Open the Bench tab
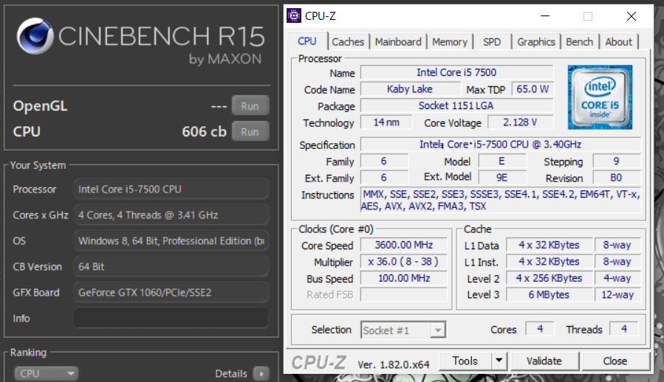 coord(579,42)
